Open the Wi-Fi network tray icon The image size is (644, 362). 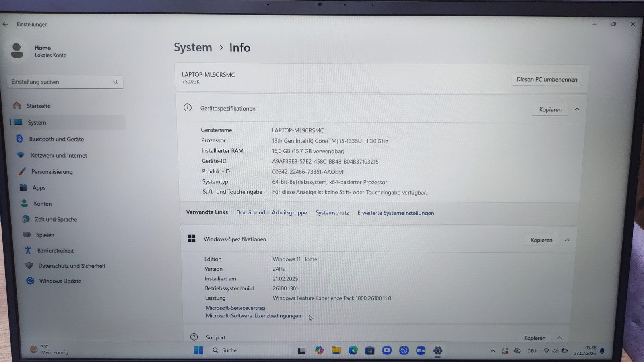pyautogui.click(x=546, y=351)
